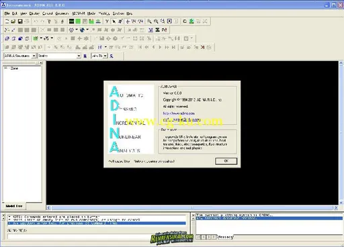Open the http://www.adina.com link

(x=179, y=113)
